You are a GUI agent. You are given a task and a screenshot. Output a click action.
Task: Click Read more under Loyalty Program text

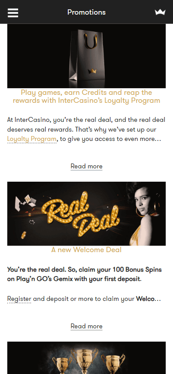[x=86, y=166]
